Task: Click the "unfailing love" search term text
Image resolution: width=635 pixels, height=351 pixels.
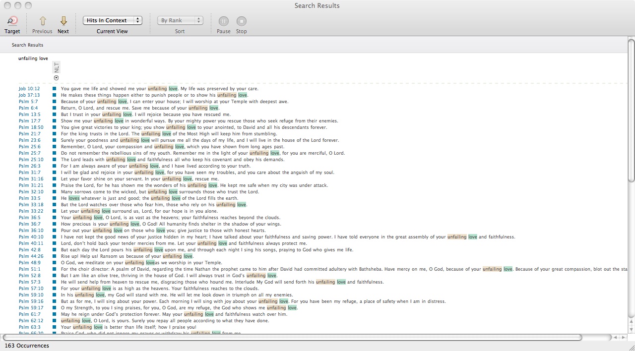Action: 33,58
